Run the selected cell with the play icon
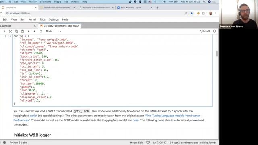The image size is (258, 145). point(29,31)
